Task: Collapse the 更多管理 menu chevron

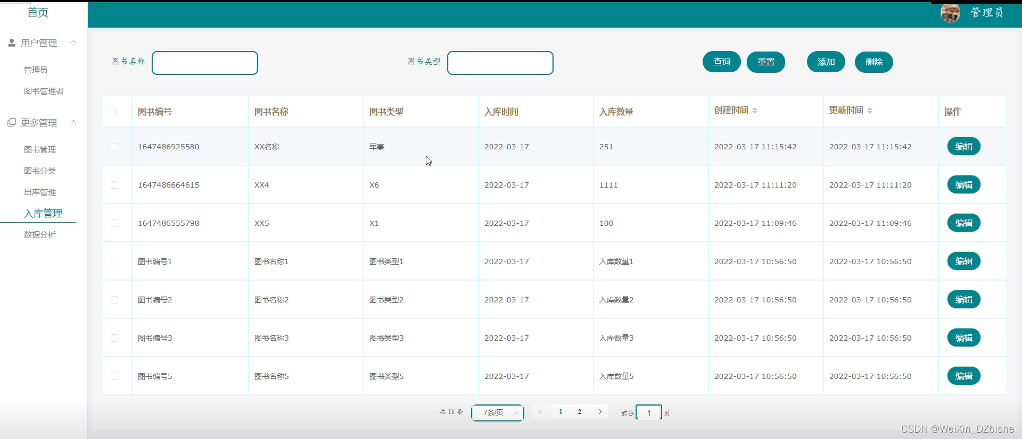Action: point(73,122)
